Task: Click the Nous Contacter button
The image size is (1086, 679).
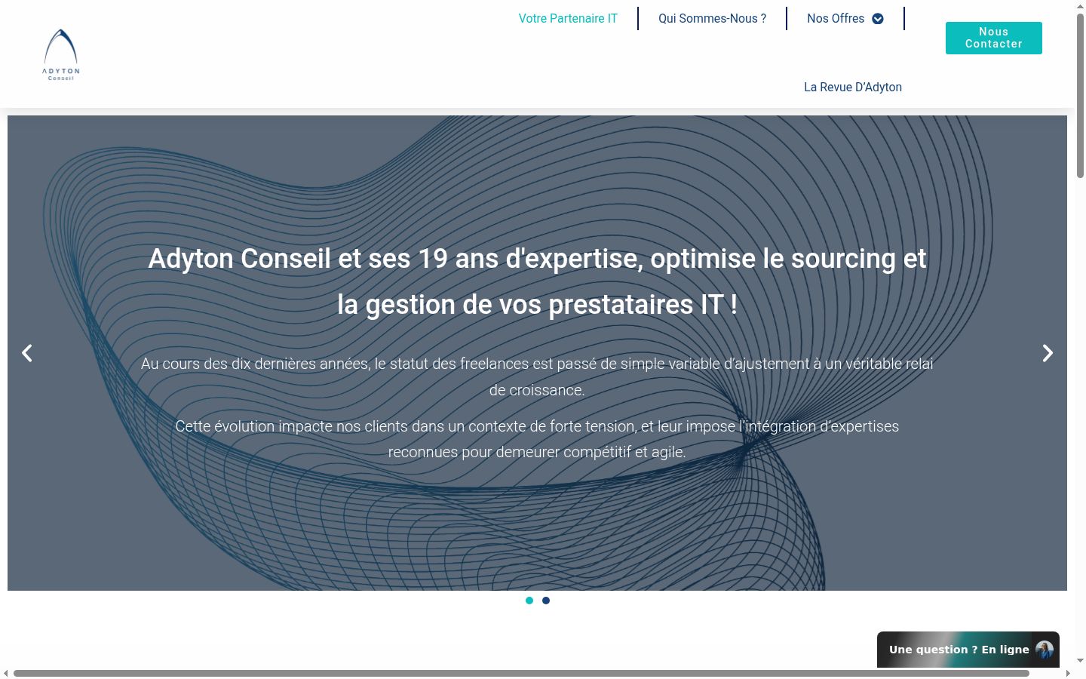Action: point(994,38)
